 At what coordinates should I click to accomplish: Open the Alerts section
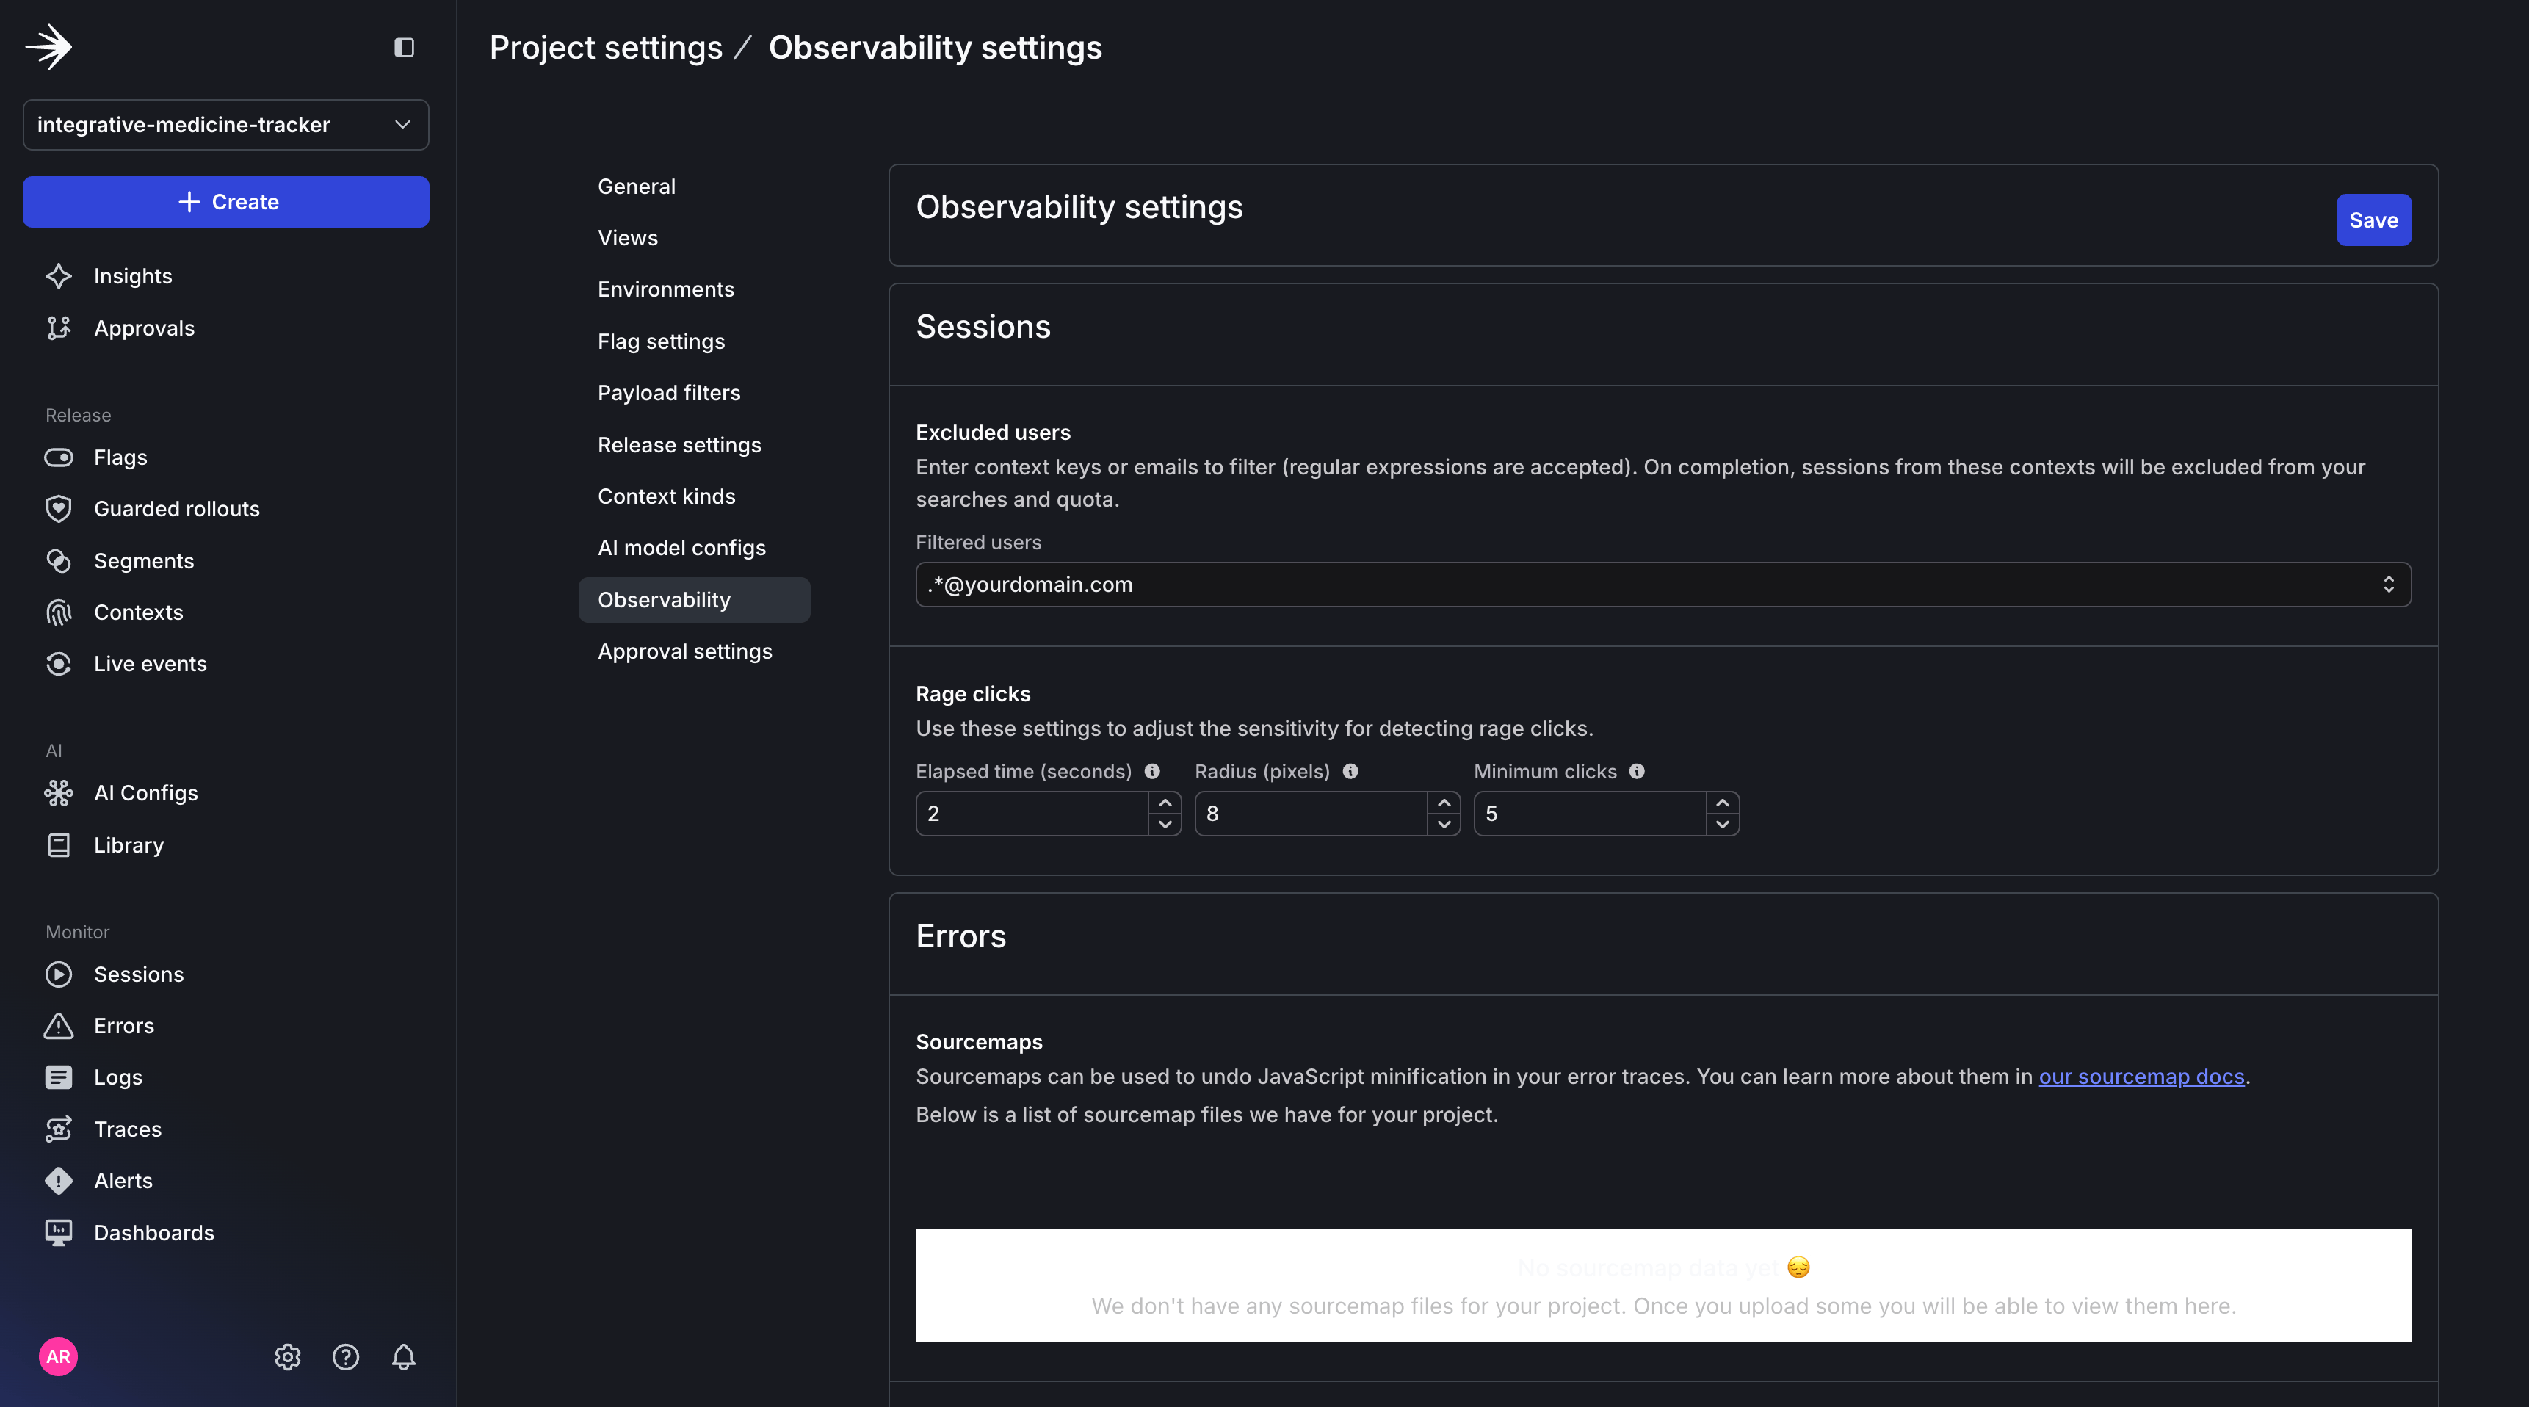click(123, 1180)
